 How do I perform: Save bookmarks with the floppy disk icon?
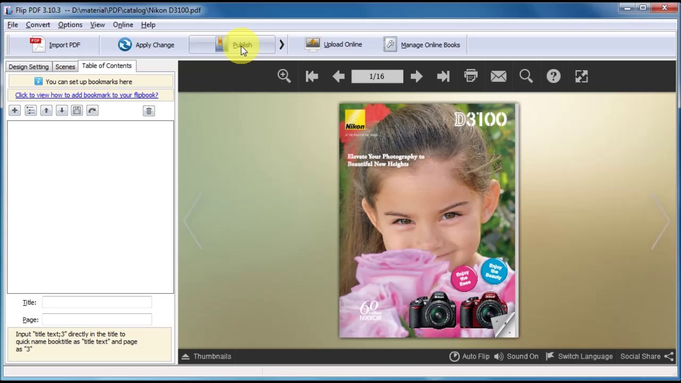(x=77, y=111)
